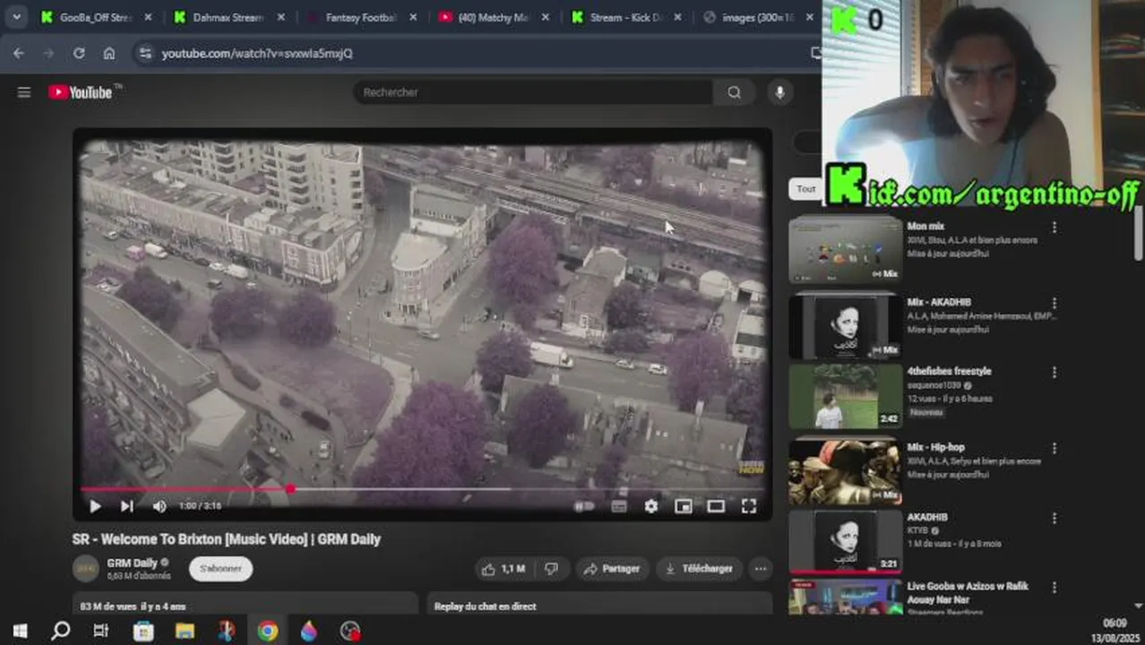The width and height of the screenshot is (1145, 645).
Task: Open the tab search dropdown arrow
Action: pyautogui.click(x=16, y=16)
